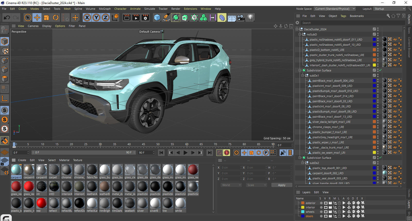This screenshot has width=412, height=221.
Task: Click the Undo arrow icon
Action: click(7, 17)
